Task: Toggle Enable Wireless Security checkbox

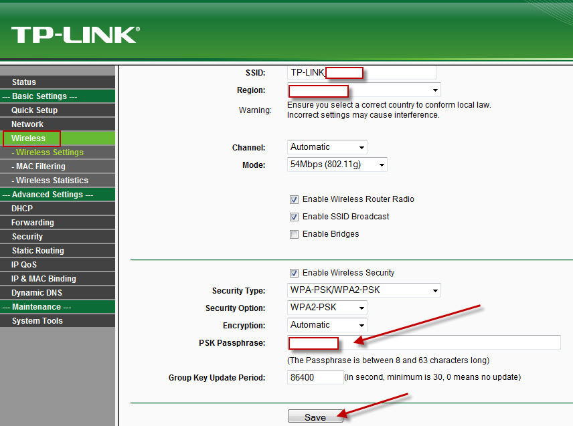Action: point(294,273)
